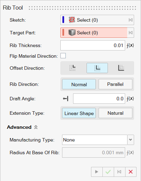Select Linear Shape extension type

click(x=79, y=113)
